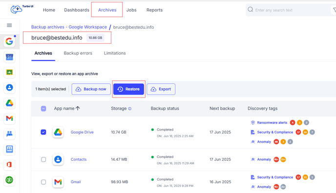Open Anomaly tag in Gmail row

click(264, 187)
